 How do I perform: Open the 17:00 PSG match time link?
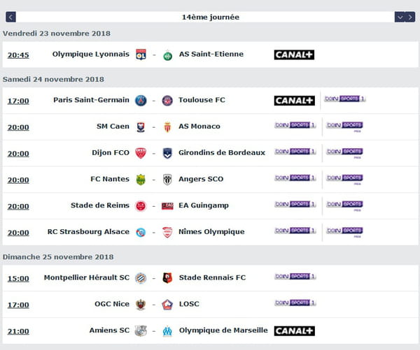click(x=18, y=101)
